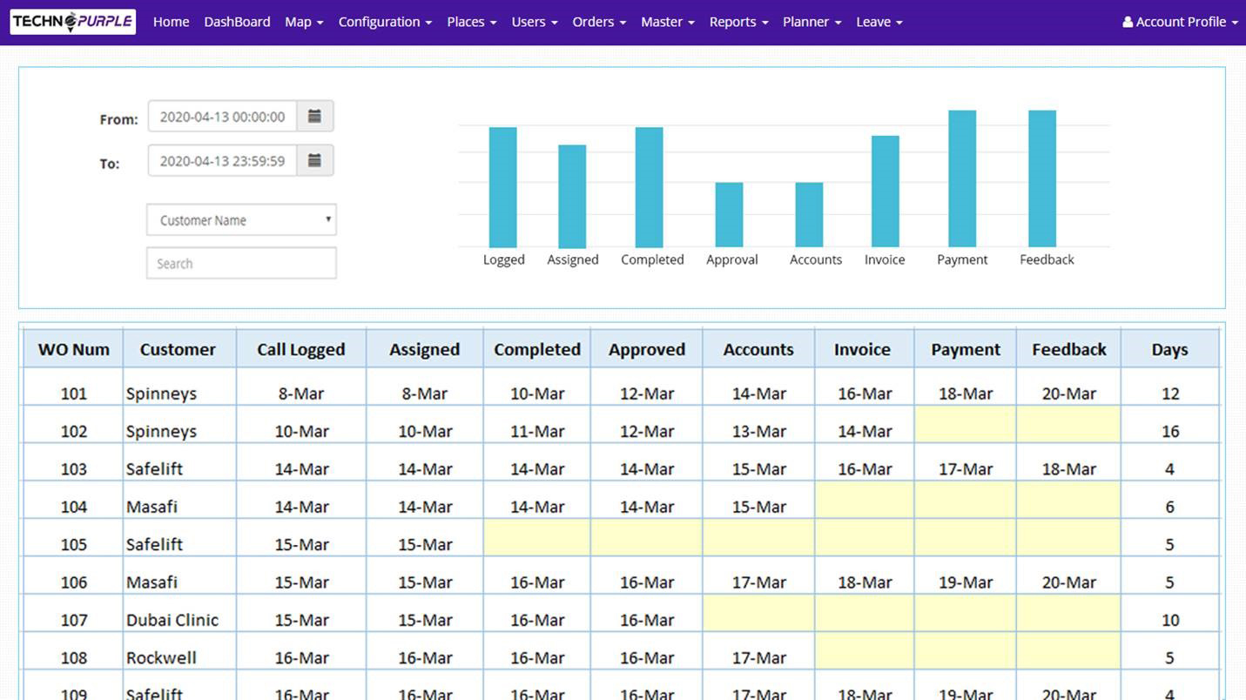Image resolution: width=1246 pixels, height=700 pixels.
Task: Click the Logged bar in chart
Action: click(x=502, y=187)
